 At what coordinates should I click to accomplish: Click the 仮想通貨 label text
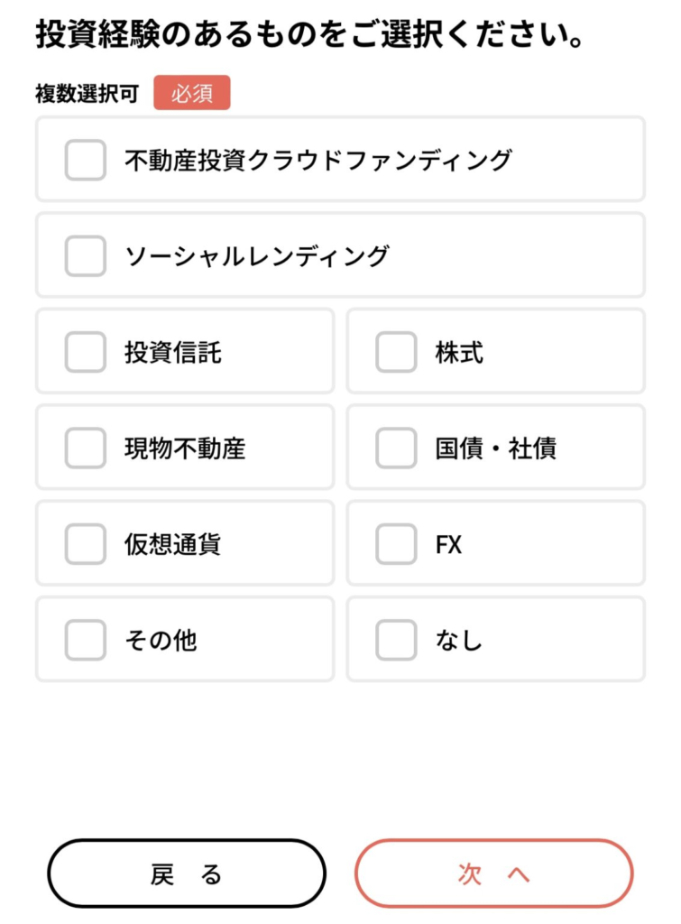click(173, 543)
